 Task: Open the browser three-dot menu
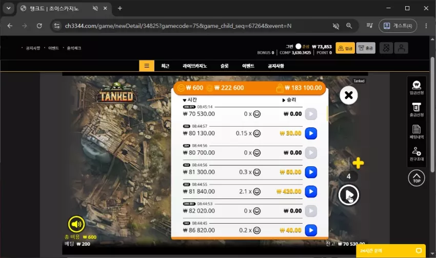[x=426, y=26]
